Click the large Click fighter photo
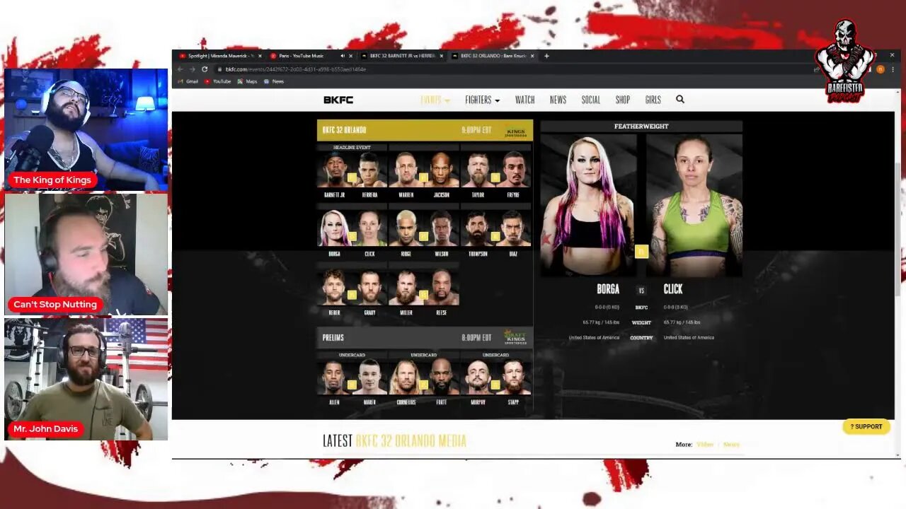Image resolution: width=906 pixels, height=509 pixels. 694,205
